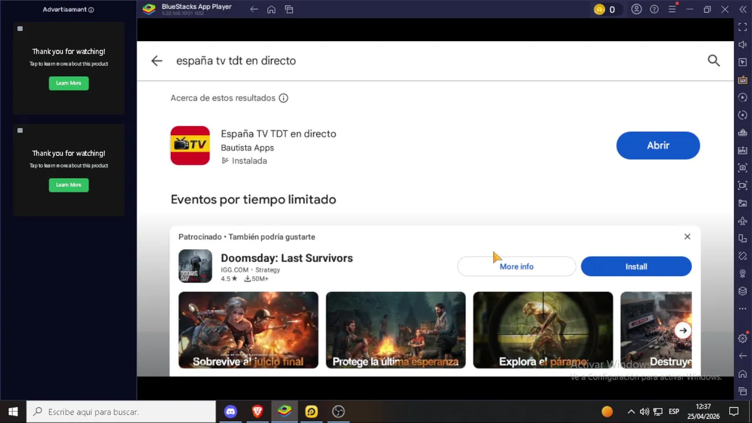Click the cursor-lock icon in the side toolbar
752x423 pixels.
[x=743, y=62]
